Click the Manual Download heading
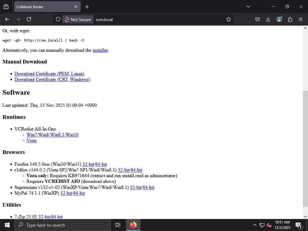This screenshot has width=308, height=231. tap(25, 62)
